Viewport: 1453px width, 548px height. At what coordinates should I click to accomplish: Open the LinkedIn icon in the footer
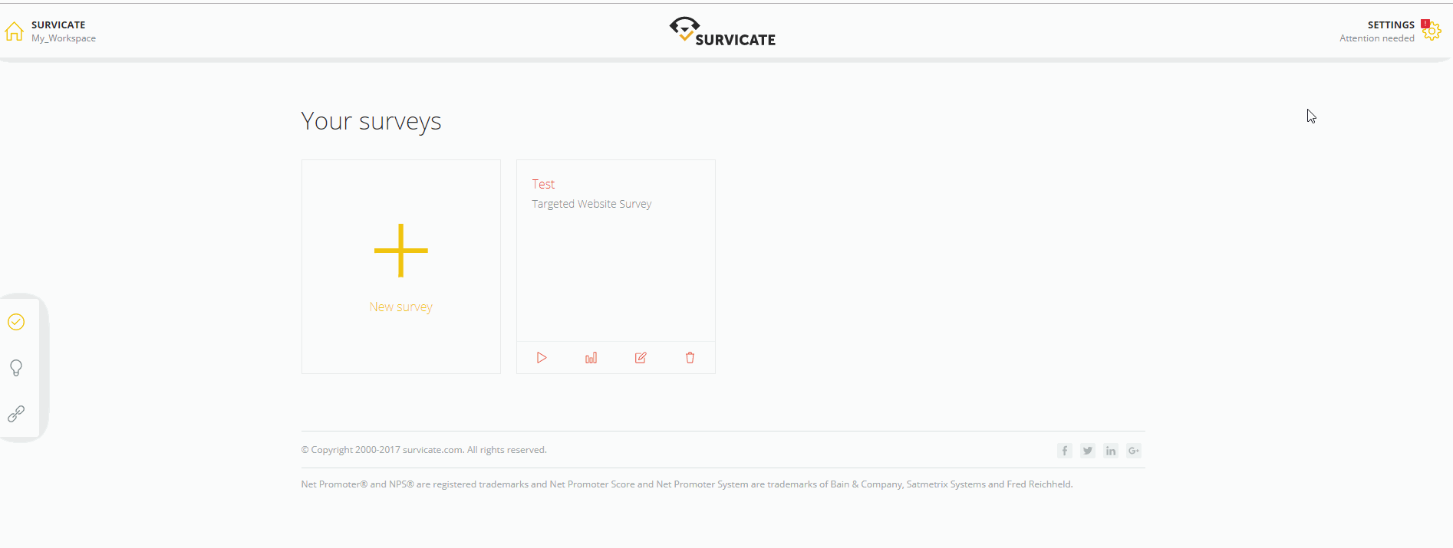pos(1111,451)
